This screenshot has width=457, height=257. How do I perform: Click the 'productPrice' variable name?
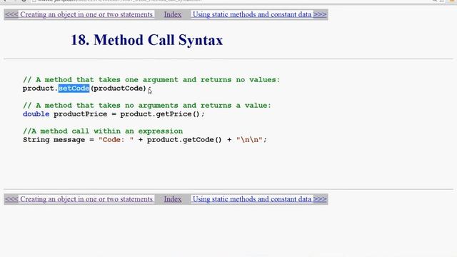click(81, 114)
